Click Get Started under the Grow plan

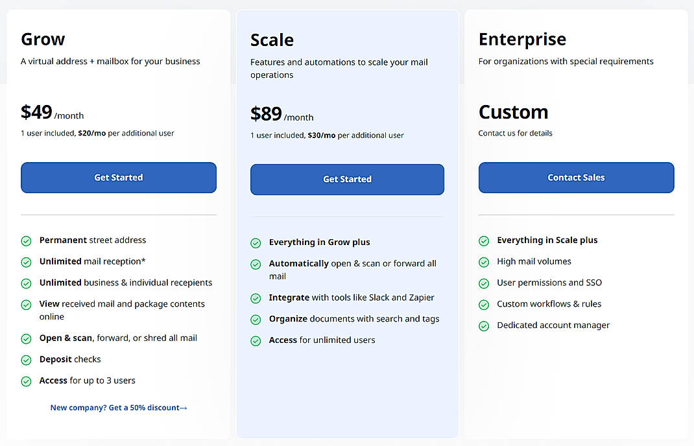point(118,177)
